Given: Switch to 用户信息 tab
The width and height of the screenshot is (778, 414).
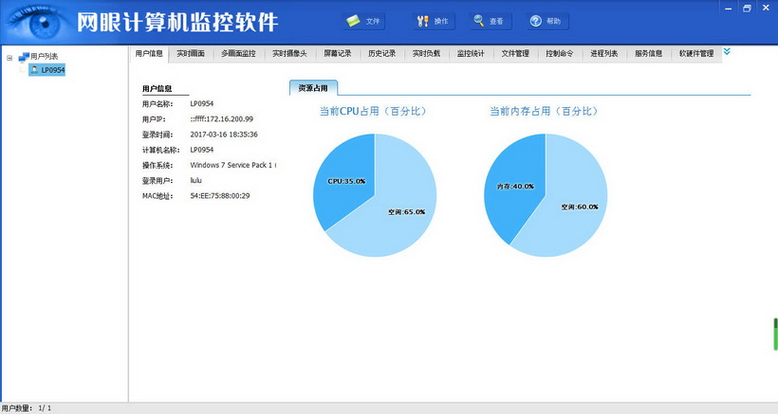Looking at the screenshot, I should 149,53.
